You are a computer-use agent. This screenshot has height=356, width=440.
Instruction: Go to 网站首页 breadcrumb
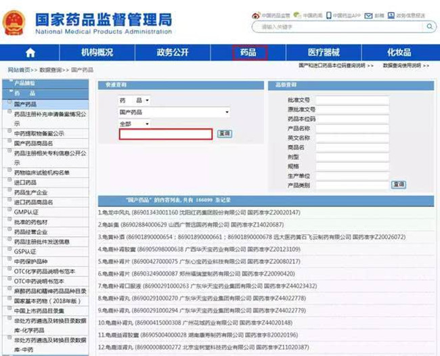19,70
